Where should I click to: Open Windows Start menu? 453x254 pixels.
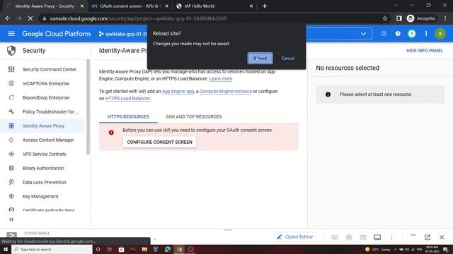click(x=6, y=249)
